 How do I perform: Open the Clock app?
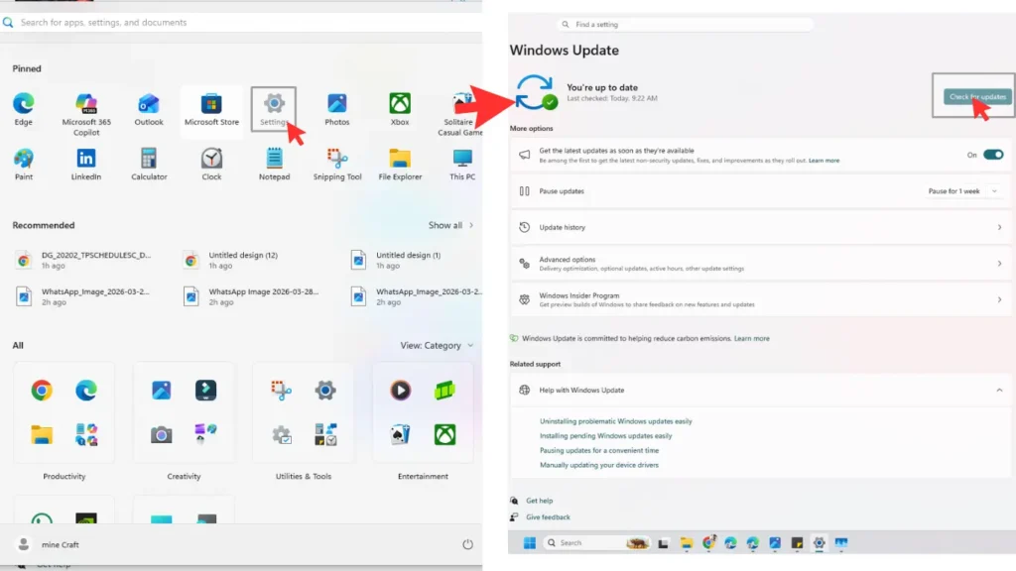211,159
